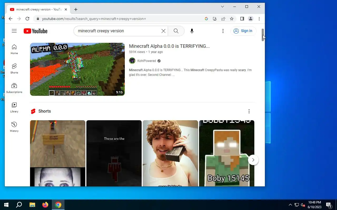This screenshot has width=337, height=210.
Task: Click the Google icon in address bar
Action: [206, 19]
